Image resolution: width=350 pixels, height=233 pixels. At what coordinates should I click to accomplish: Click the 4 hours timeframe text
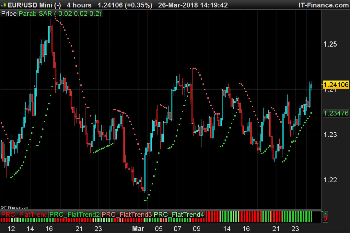coord(79,5)
